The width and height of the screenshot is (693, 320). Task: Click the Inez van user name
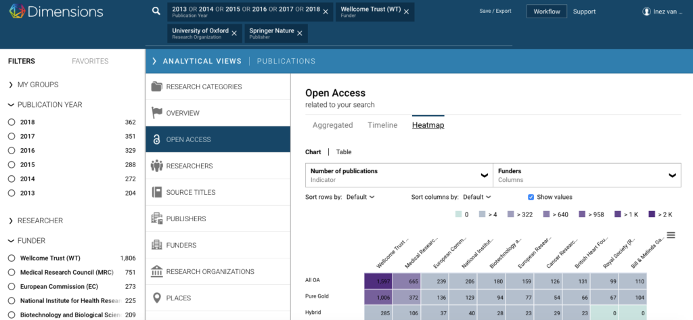click(x=668, y=12)
